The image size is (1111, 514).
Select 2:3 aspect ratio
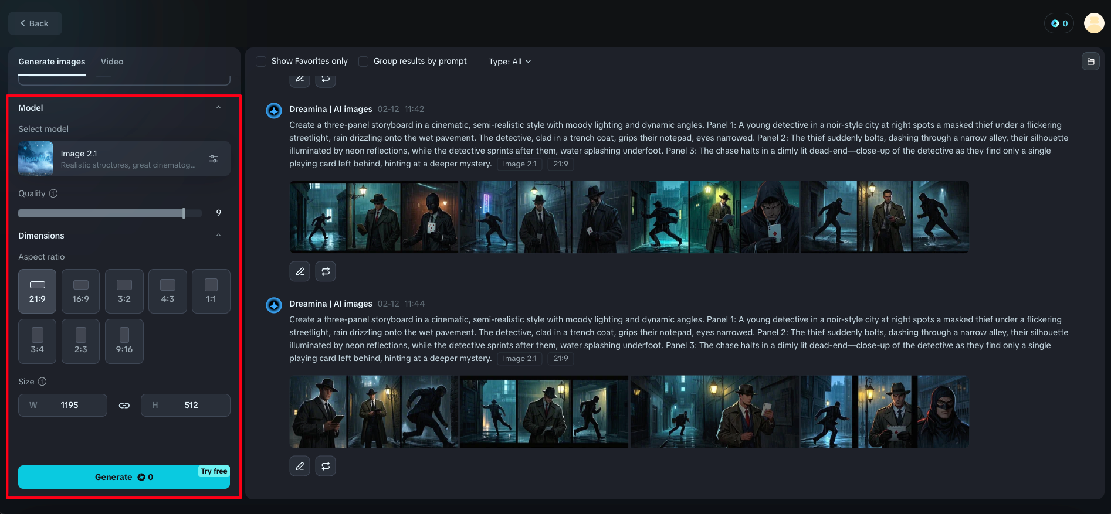coord(81,342)
